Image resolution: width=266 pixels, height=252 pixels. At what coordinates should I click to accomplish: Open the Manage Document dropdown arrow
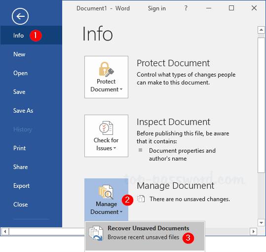(121, 211)
